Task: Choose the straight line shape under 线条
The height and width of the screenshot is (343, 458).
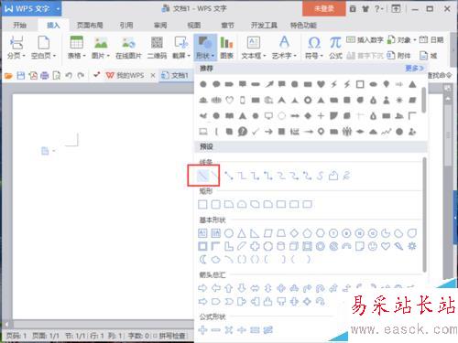Action: click(202, 176)
